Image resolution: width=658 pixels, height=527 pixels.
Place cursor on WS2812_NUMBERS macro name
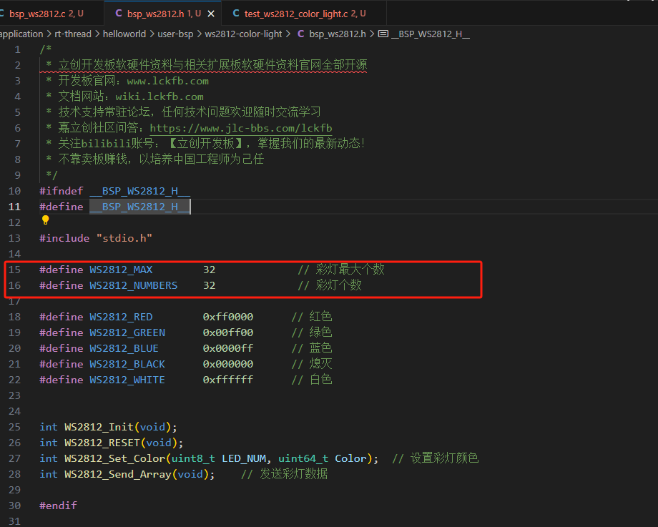(133, 285)
